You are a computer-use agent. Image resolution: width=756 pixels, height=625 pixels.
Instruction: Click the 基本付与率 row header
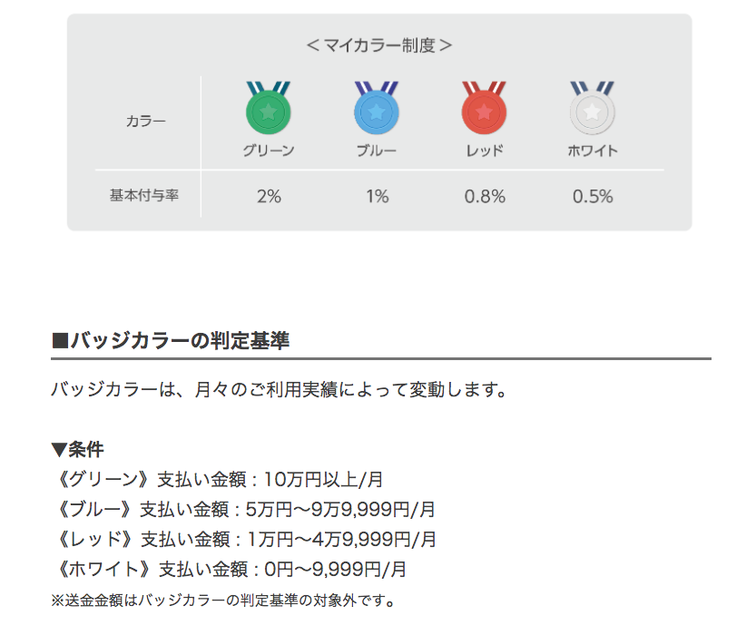[144, 195]
